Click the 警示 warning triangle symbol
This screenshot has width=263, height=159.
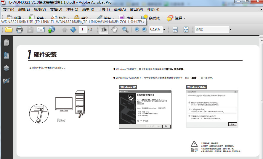194,144
